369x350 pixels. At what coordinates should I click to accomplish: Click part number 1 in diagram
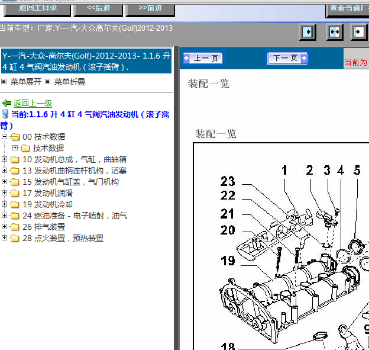click(284, 170)
